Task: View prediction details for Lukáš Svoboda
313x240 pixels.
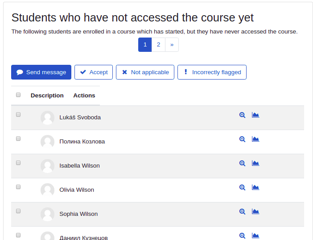Action: (242, 115)
